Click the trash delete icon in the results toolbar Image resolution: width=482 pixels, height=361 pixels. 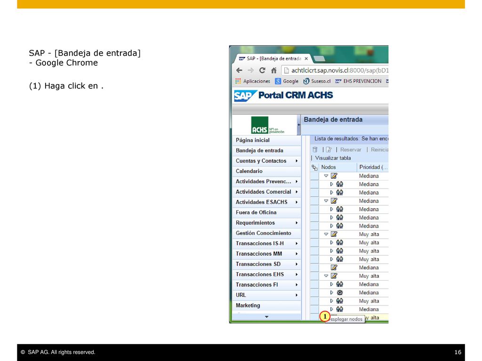[315, 149]
